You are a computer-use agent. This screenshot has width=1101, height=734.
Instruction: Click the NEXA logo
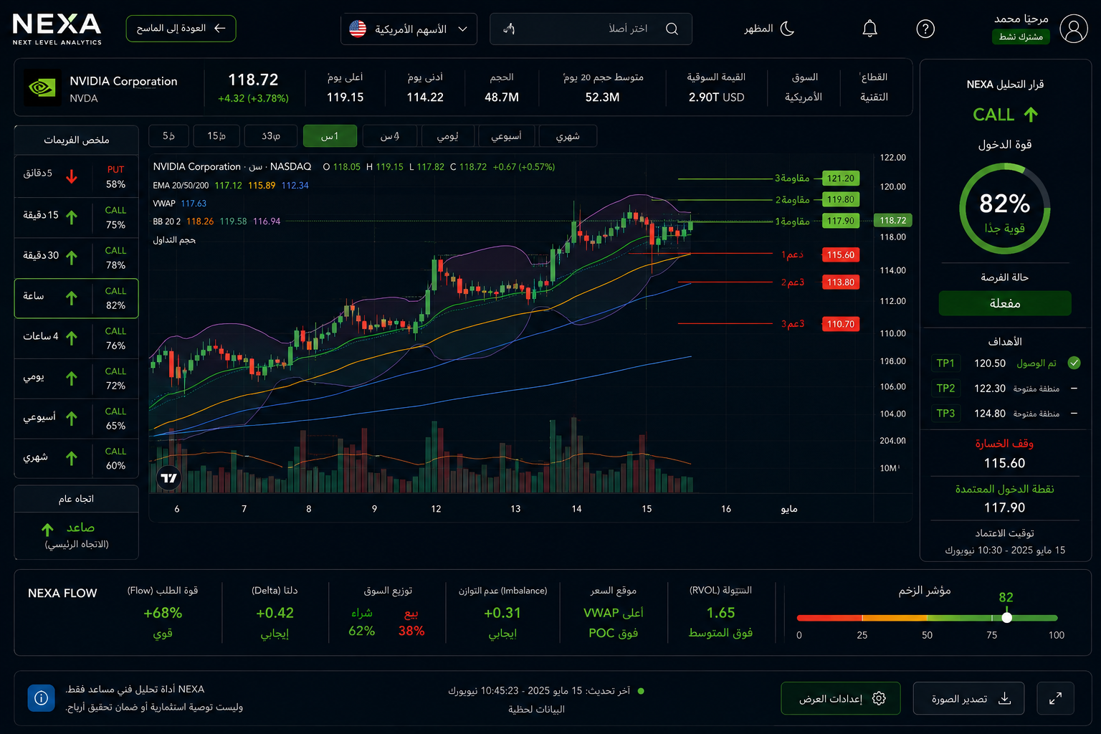click(x=57, y=29)
